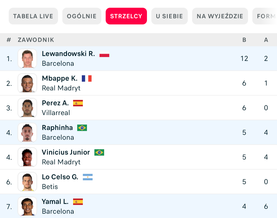Open the U siebie tab

pos(169,16)
